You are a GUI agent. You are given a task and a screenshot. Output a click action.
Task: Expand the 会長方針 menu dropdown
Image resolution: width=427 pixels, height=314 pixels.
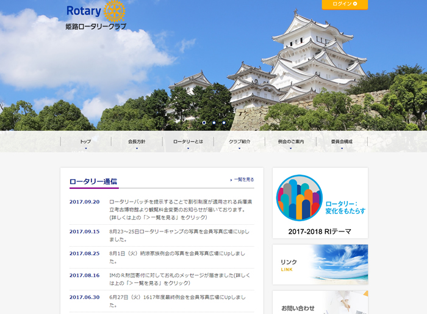coord(137,148)
